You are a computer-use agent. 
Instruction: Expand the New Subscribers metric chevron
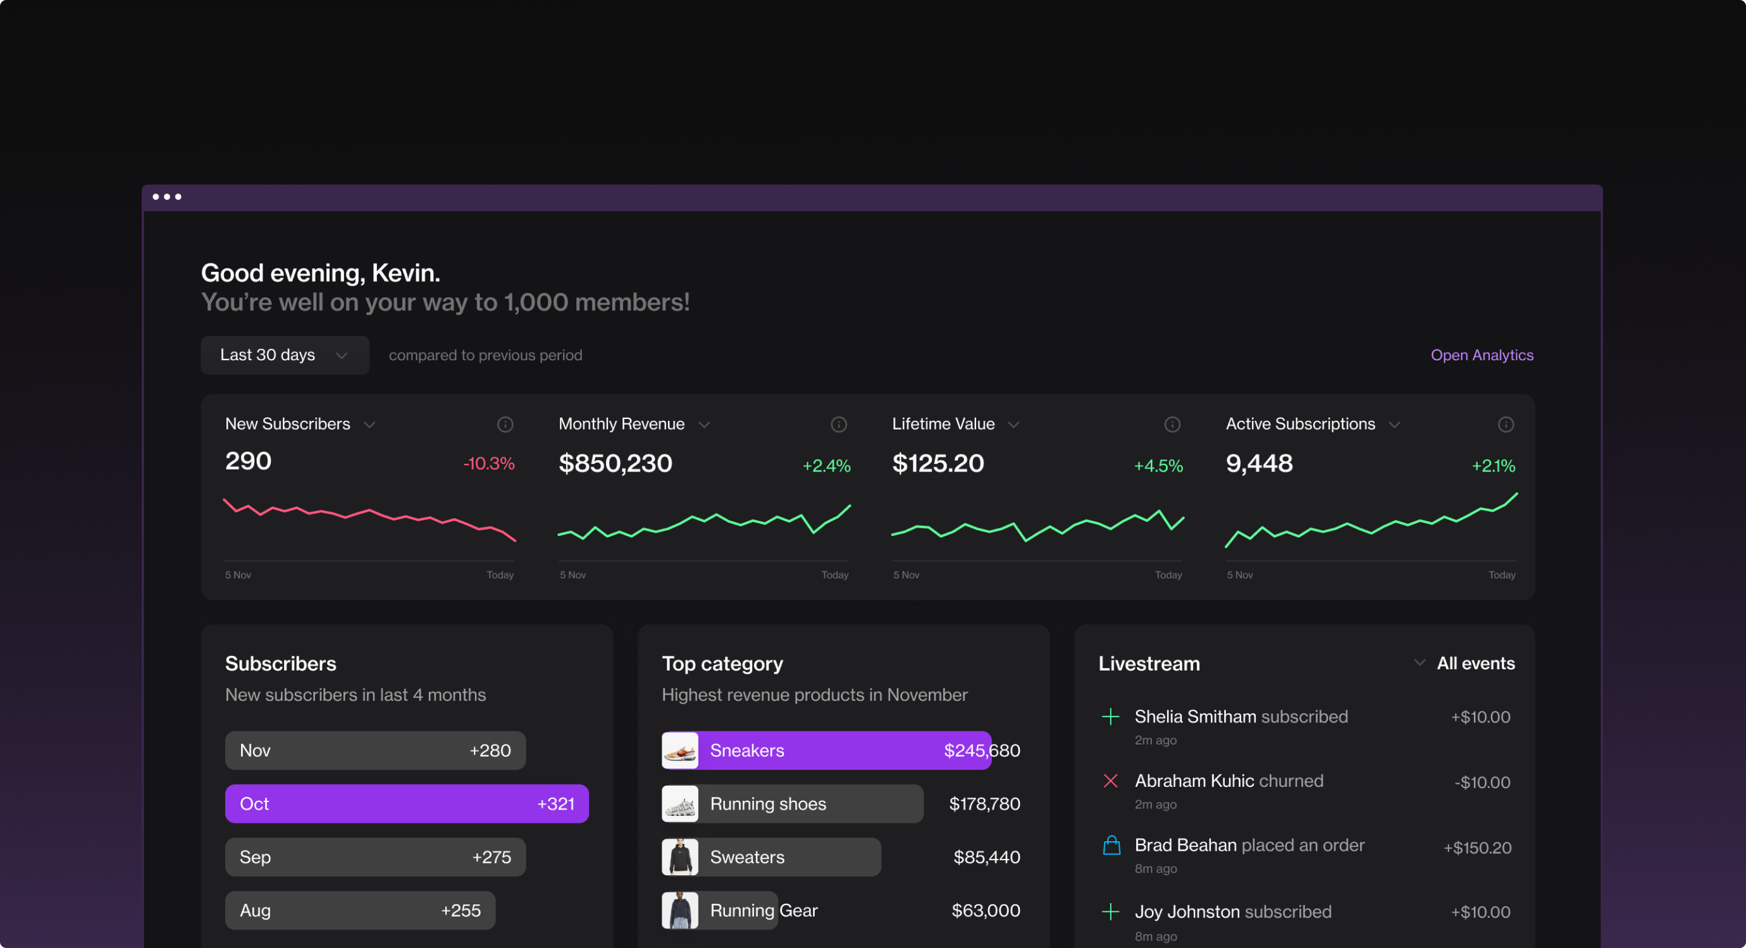[369, 425]
